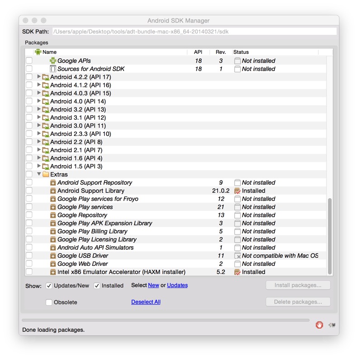Screen dimensions: 358x358
Task: Click the Delete packages button
Action: point(298,302)
